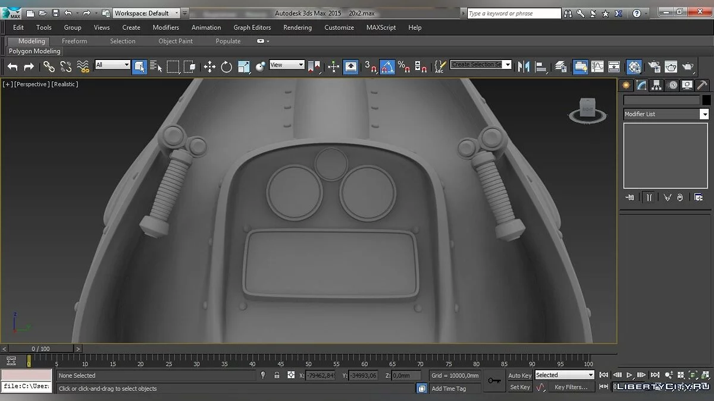
Task: Open the View reference coordinate dropdown
Action: [x=287, y=65]
